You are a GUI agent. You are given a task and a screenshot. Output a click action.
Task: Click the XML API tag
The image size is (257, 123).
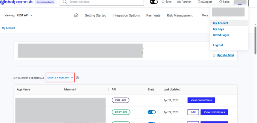120,100
